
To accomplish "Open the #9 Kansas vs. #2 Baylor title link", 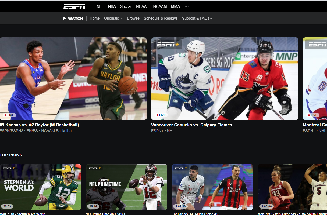I will [x=40, y=125].
